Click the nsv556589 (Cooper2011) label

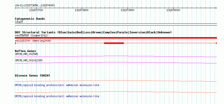tap(32, 35)
